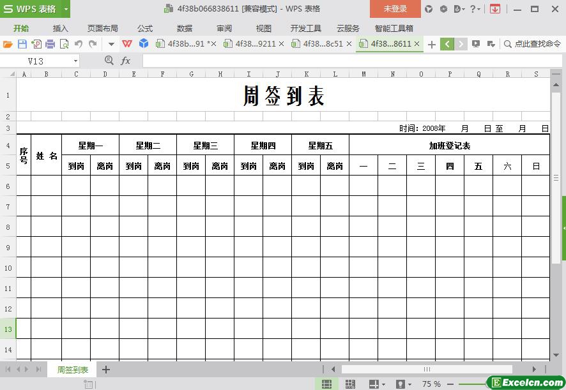Open the WPS 表格 application menu dropdown
This screenshot has width=566, height=390.
[x=66, y=9]
